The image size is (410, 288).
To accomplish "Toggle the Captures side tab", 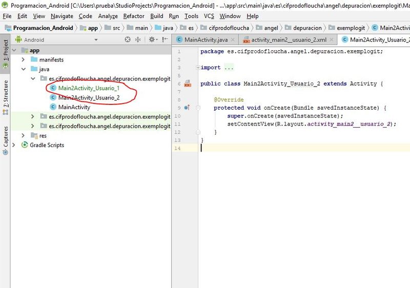I will coord(6,140).
